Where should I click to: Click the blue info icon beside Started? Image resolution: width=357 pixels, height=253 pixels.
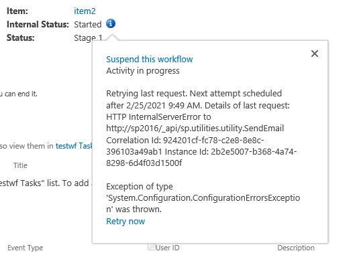(x=111, y=23)
